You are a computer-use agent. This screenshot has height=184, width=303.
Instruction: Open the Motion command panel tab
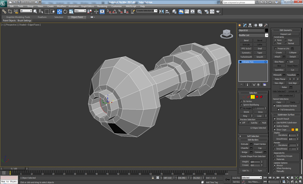coord(256,25)
